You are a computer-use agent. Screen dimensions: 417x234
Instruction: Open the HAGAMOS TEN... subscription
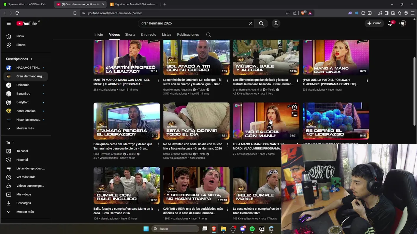(26, 68)
